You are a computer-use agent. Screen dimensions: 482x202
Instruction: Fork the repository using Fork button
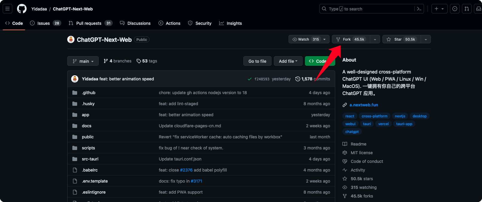coord(351,39)
